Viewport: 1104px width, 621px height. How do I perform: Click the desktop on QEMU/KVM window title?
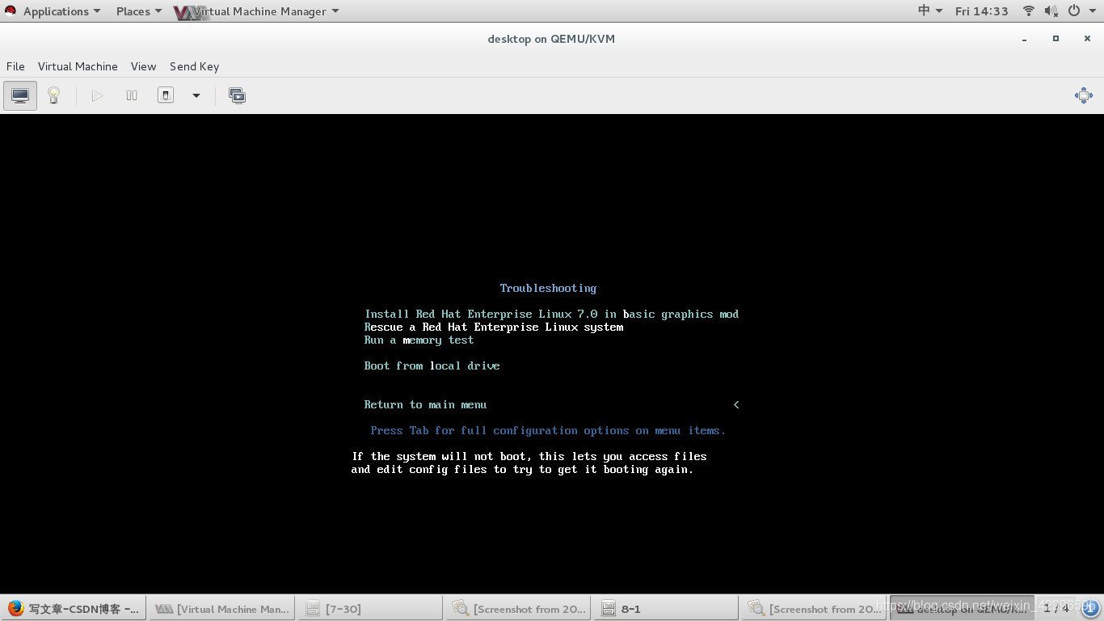(x=551, y=39)
